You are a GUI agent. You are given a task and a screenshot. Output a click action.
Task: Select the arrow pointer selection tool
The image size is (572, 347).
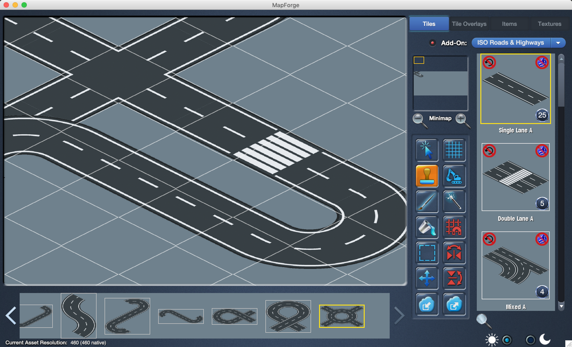point(427,149)
